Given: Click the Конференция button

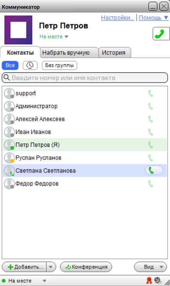Looking at the screenshot, I should coord(86,267).
